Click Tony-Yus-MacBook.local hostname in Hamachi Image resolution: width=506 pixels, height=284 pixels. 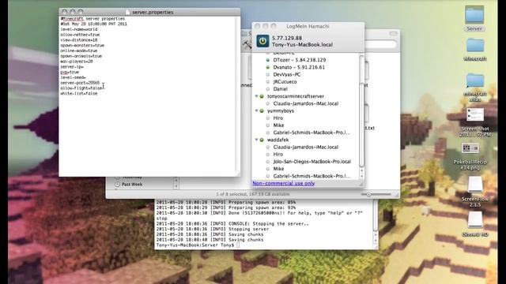tap(302, 45)
